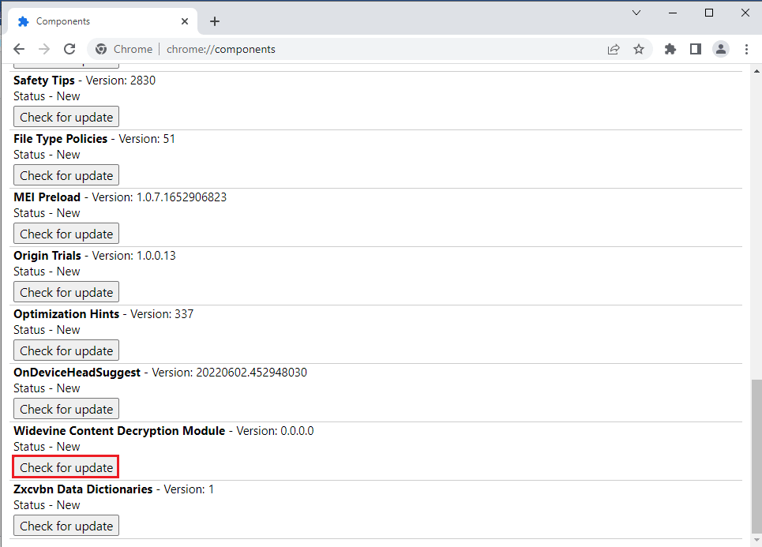Check for update for MEI Preload
This screenshot has width=762, height=547.
(x=66, y=234)
